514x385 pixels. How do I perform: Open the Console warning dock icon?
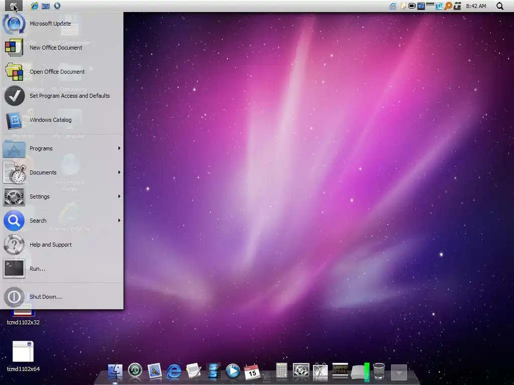coord(340,370)
